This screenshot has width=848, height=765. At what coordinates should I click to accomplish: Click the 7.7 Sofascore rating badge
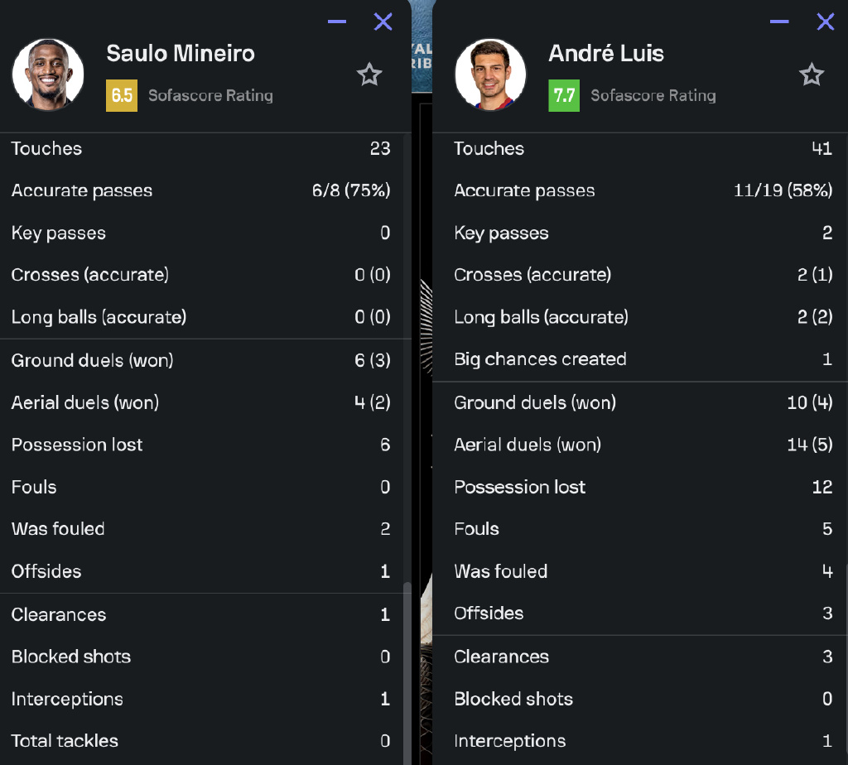click(x=564, y=96)
